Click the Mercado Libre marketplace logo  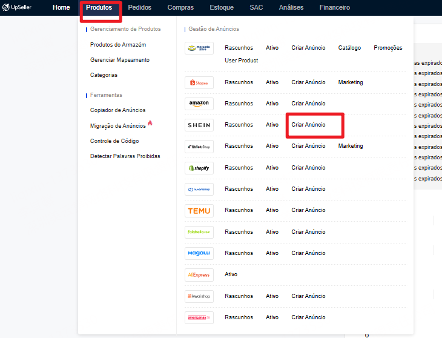pos(199,48)
